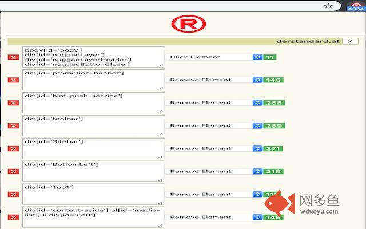The image size is (366, 229).
Task: Open the extension icon with 4354 badge
Action: [356, 6]
